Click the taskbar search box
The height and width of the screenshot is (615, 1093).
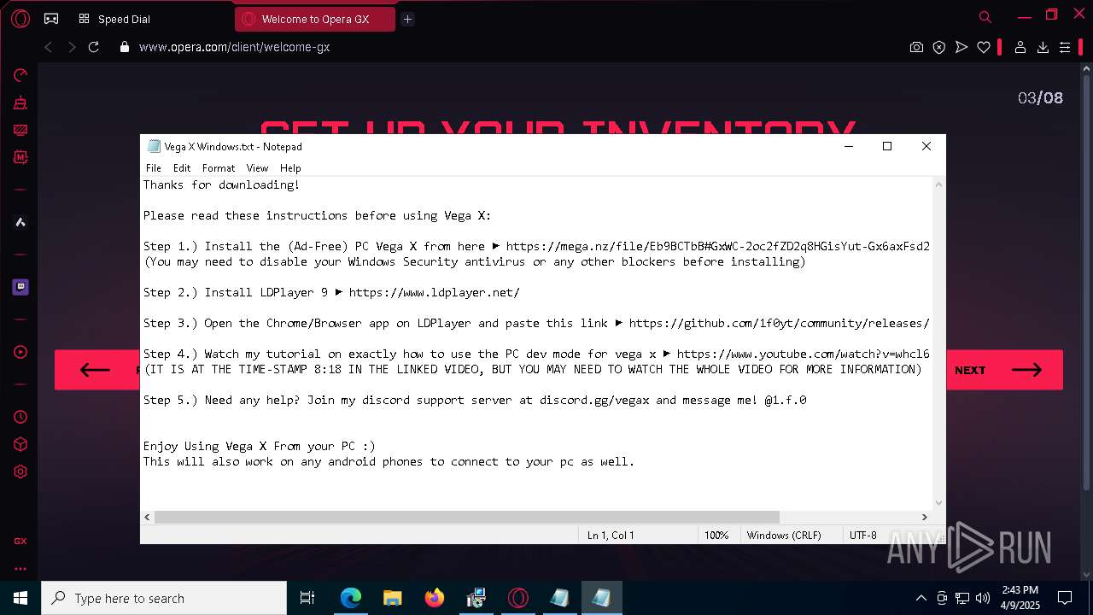point(164,598)
